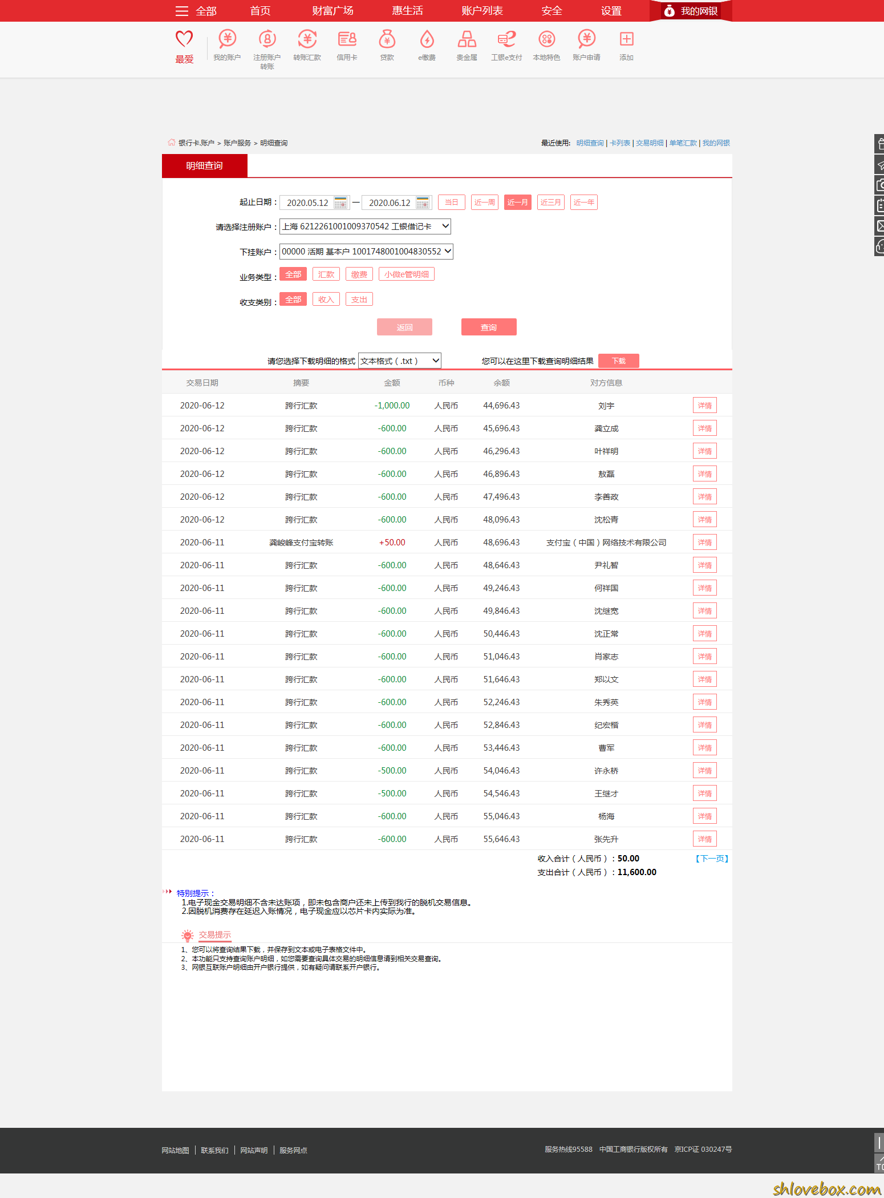This screenshot has width=884, height=1198.
Task: Open the 服务网点 footer link
Action: click(293, 1150)
